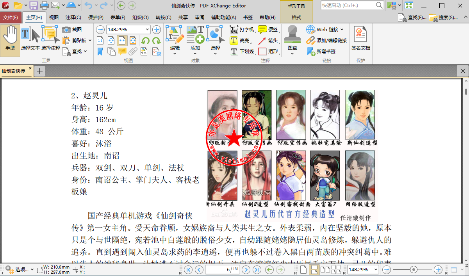The width and height of the screenshot is (469, 276).
Task: Add a bookmark with 新增书签
Action: pyautogui.click(x=321, y=51)
